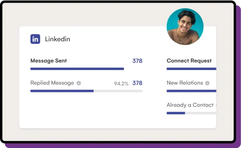This screenshot has height=148, width=241.
Task: Click the unfilled part of Replied Message bar
Action: click(118, 91)
